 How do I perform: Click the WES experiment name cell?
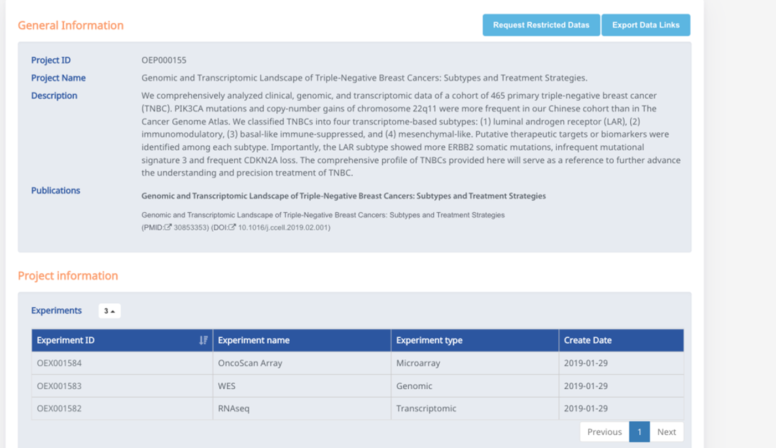coord(302,386)
